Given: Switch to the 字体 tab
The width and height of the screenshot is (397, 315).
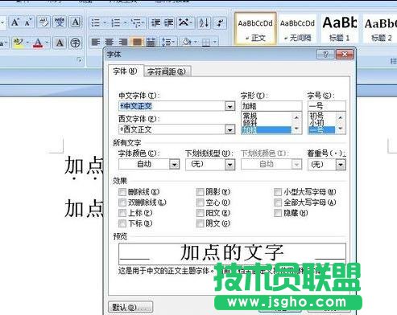Looking at the screenshot, I should coord(125,72).
